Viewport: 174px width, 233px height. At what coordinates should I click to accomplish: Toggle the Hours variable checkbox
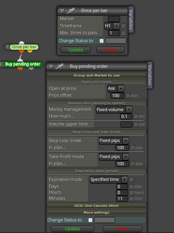(131, 192)
